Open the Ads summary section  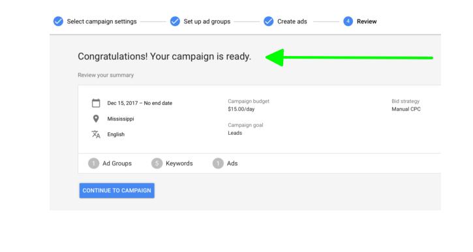[x=232, y=163]
